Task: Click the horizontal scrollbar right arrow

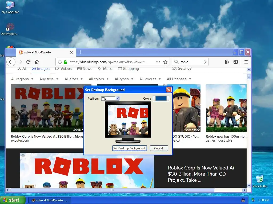Action: [x=244, y=190]
